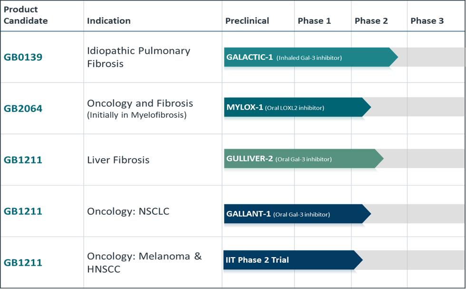Click the Oncology and Fibrosis indication text
Viewport: 466px width, 289px height.
click(140, 103)
